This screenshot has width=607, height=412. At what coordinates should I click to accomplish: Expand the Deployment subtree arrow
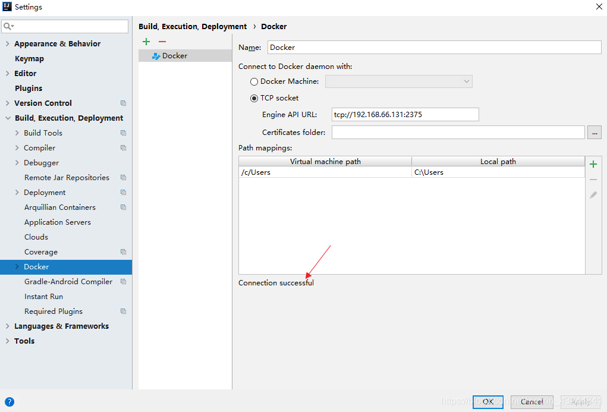click(x=17, y=192)
